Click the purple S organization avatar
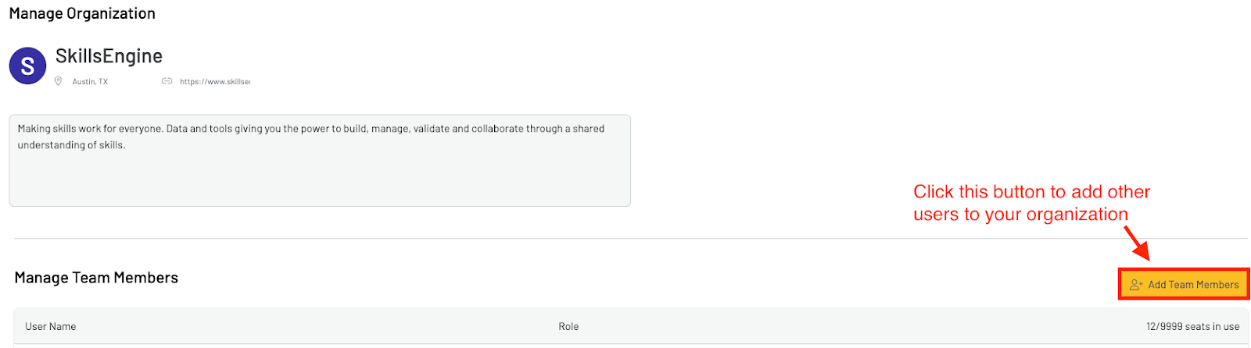This screenshot has width=1251, height=348. click(27, 66)
